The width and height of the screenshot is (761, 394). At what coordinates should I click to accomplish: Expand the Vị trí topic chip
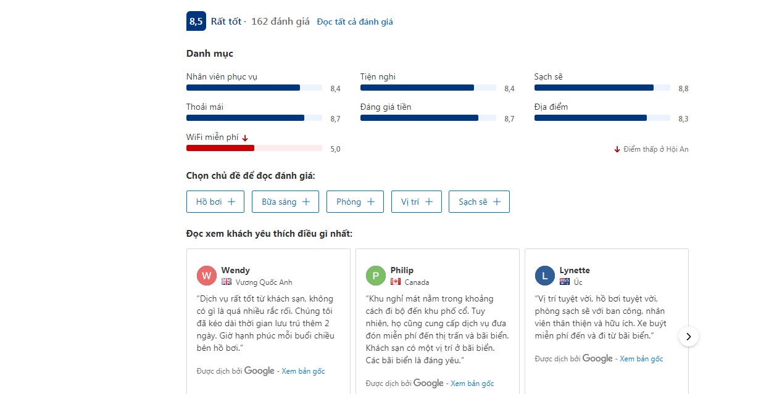416,202
